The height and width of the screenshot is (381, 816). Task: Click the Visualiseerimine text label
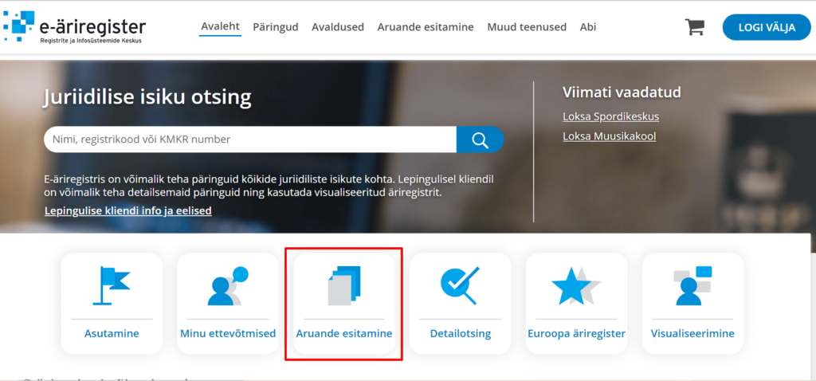(692, 334)
